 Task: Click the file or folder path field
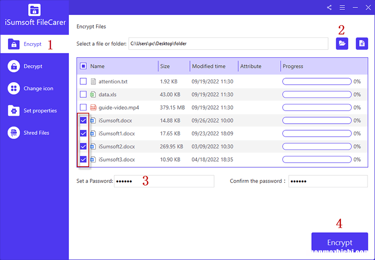tap(228, 44)
